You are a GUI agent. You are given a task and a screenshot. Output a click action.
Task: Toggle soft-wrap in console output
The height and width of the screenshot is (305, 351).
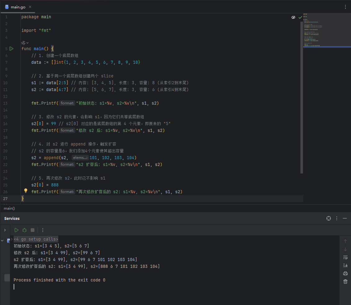point(345,257)
